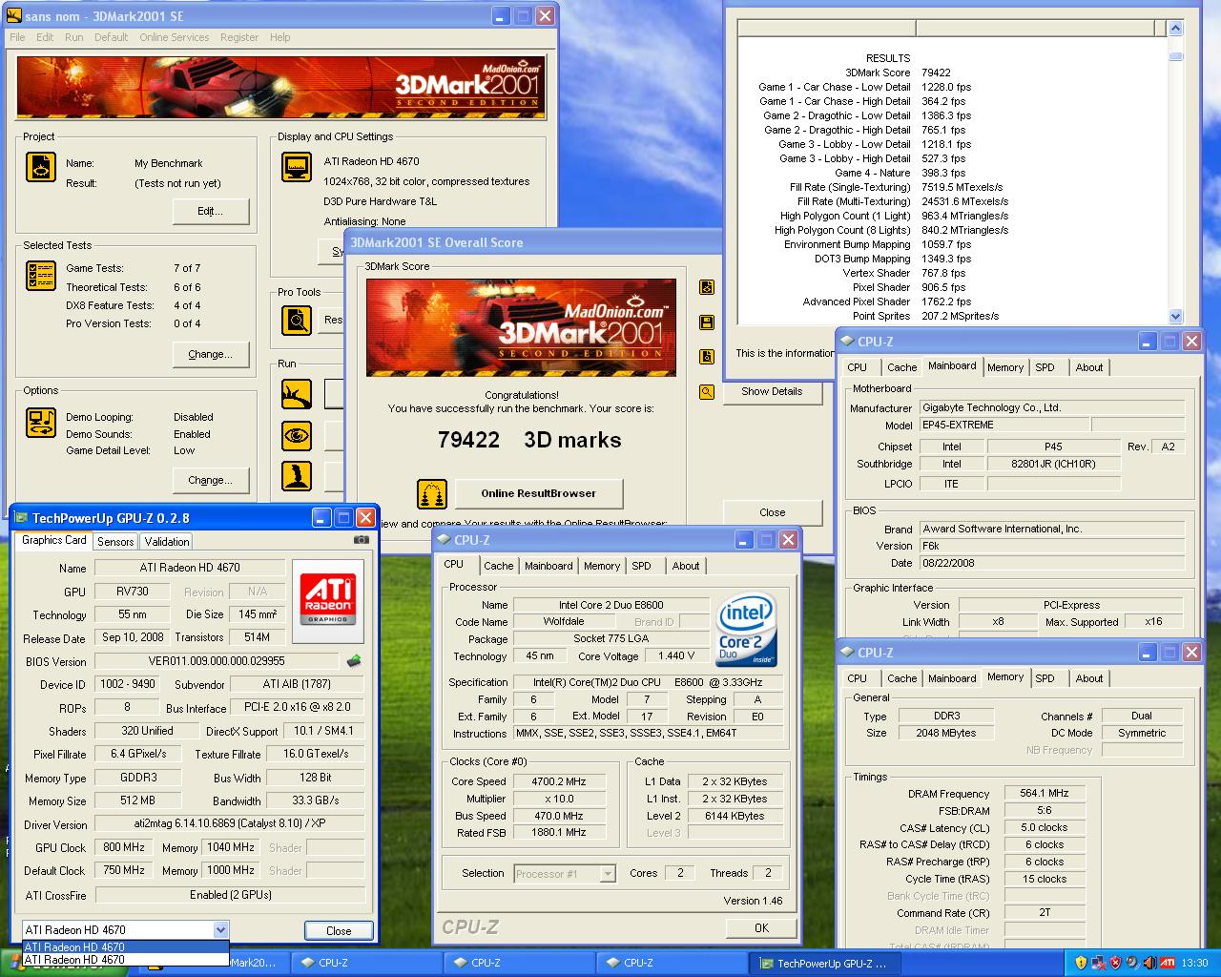Open the Online Services menu
Viewport: 1221px width, 977px height.
[x=174, y=37]
